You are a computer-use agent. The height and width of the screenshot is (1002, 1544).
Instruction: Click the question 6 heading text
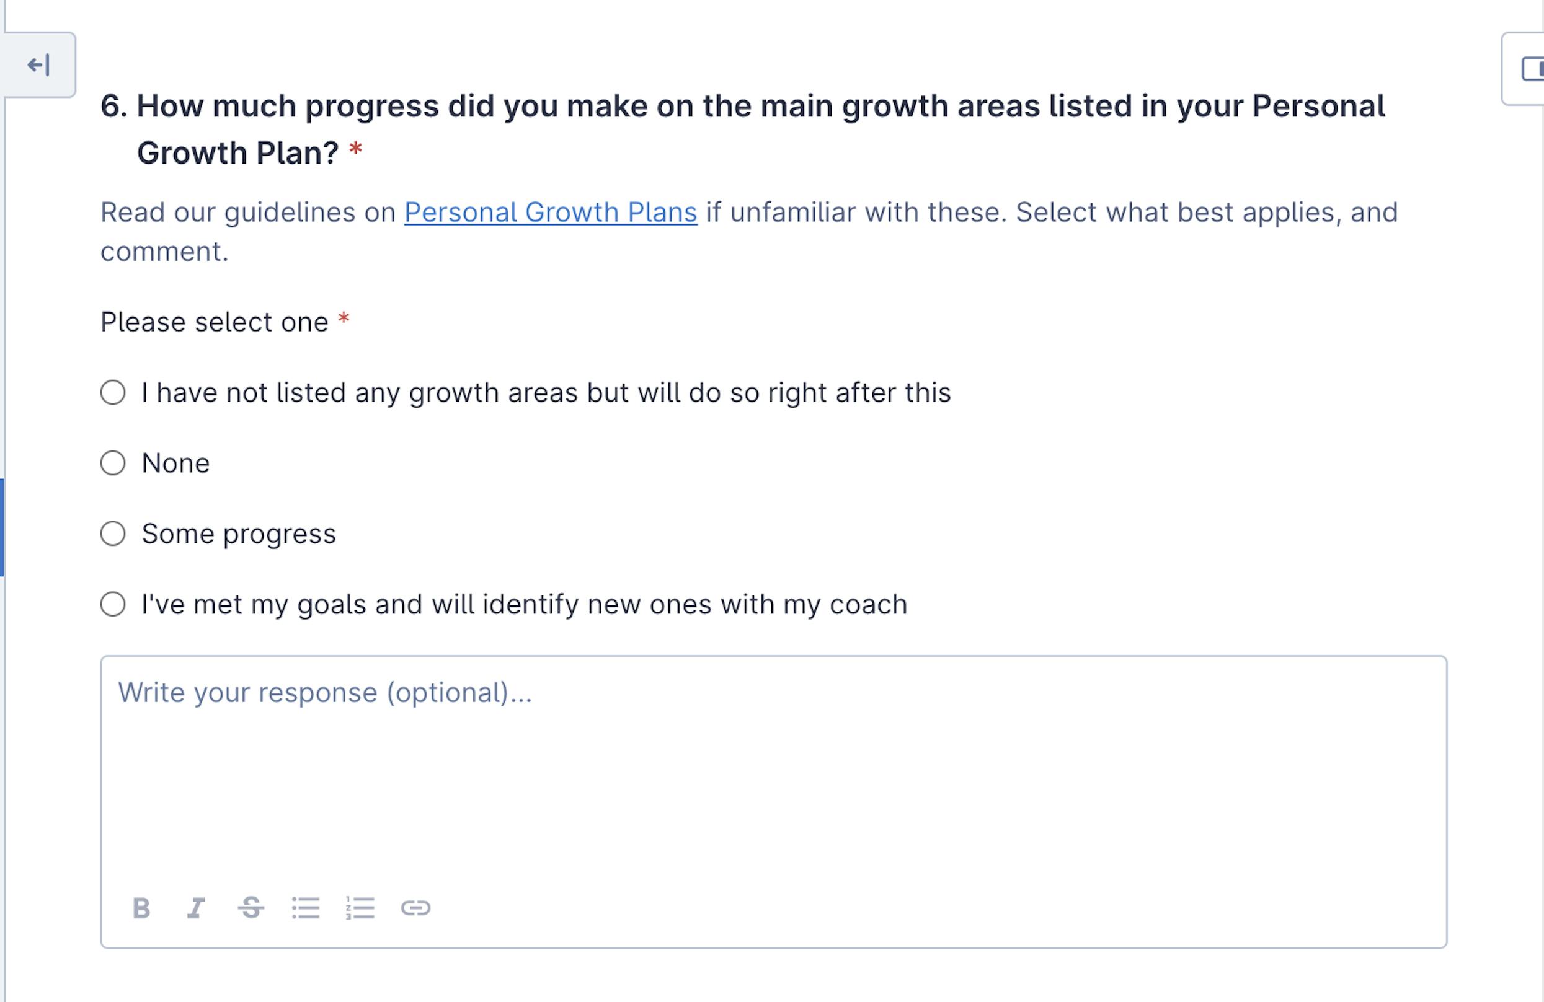[x=742, y=107]
